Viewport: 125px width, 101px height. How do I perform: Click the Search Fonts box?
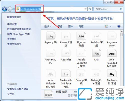coord(108,9)
